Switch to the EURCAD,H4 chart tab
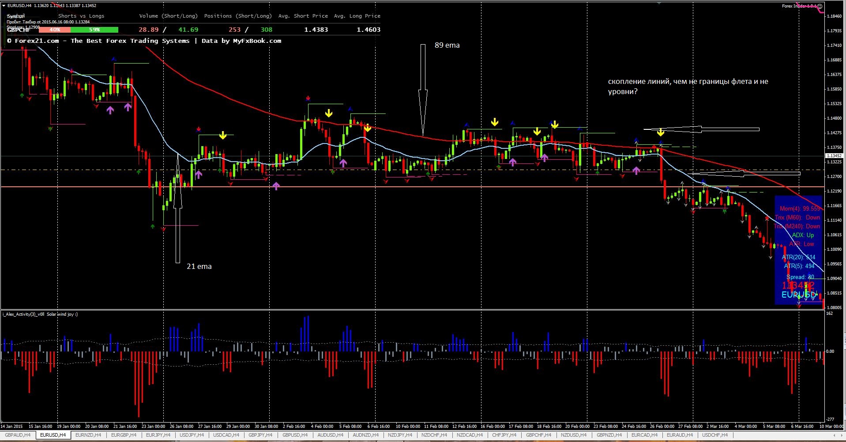846x442 pixels. (644, 435)
